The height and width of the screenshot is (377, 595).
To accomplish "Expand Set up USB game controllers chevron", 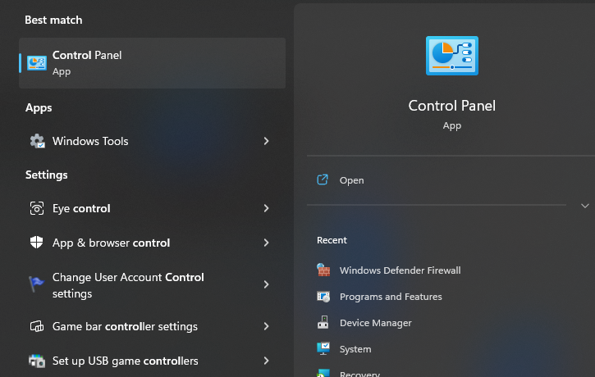I will tap(267, 361).
